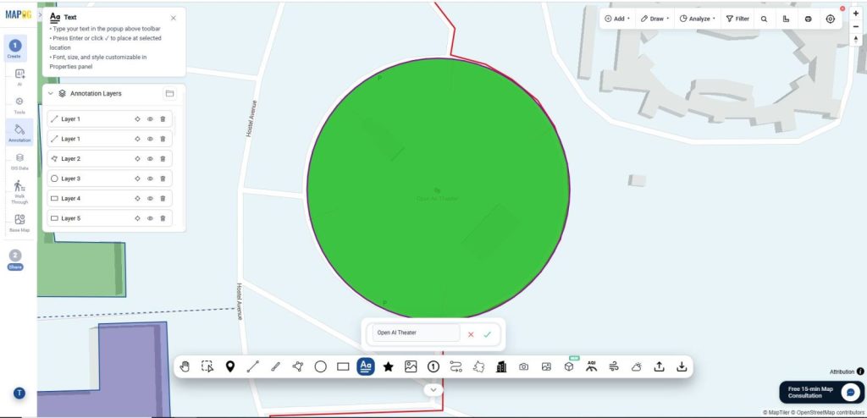Viewport: 867px width, 418px height.
Task: Click the locate-me target icon
Action: 830,19
